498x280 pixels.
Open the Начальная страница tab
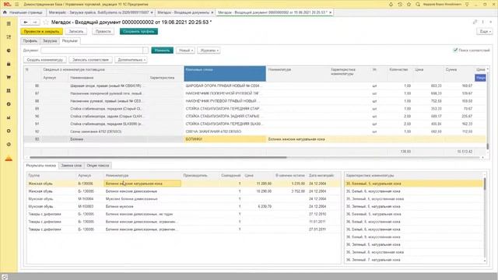coord(23,12)
